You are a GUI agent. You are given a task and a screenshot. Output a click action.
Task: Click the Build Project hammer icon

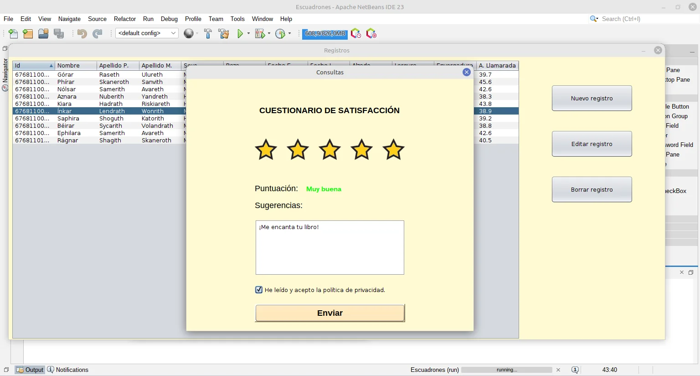(208, 33)
